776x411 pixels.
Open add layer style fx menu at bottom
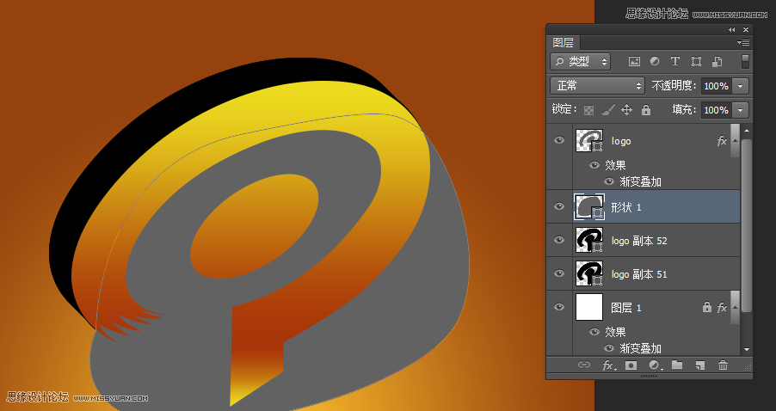pos(608,365)
